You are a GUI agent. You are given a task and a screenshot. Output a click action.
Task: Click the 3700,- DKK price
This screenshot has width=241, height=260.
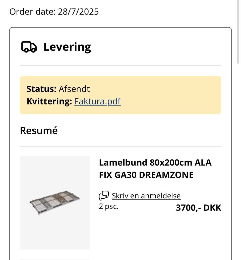(x=198, y=208)
